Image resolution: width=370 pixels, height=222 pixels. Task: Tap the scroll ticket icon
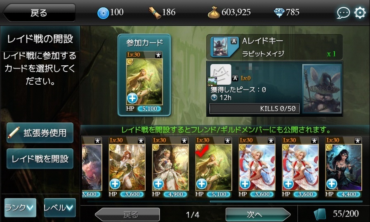click(154, 13)
